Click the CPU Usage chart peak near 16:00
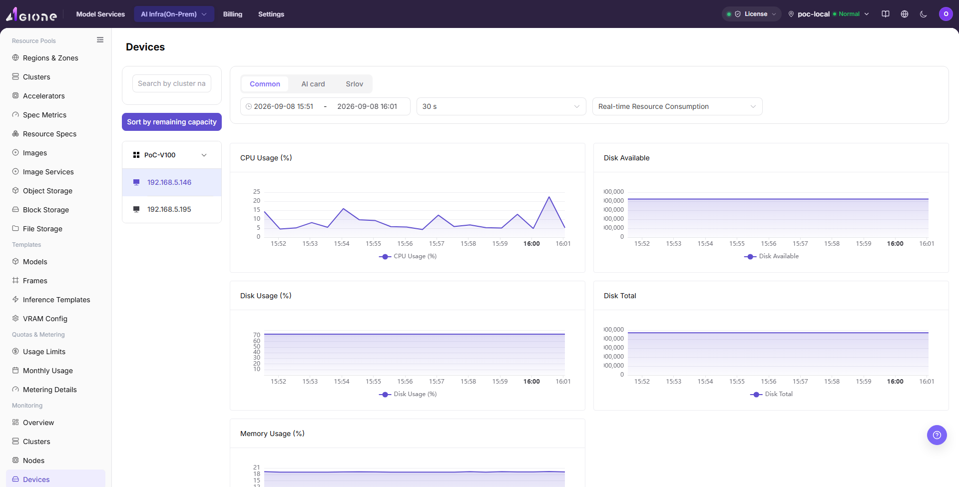 coord(549,197)
